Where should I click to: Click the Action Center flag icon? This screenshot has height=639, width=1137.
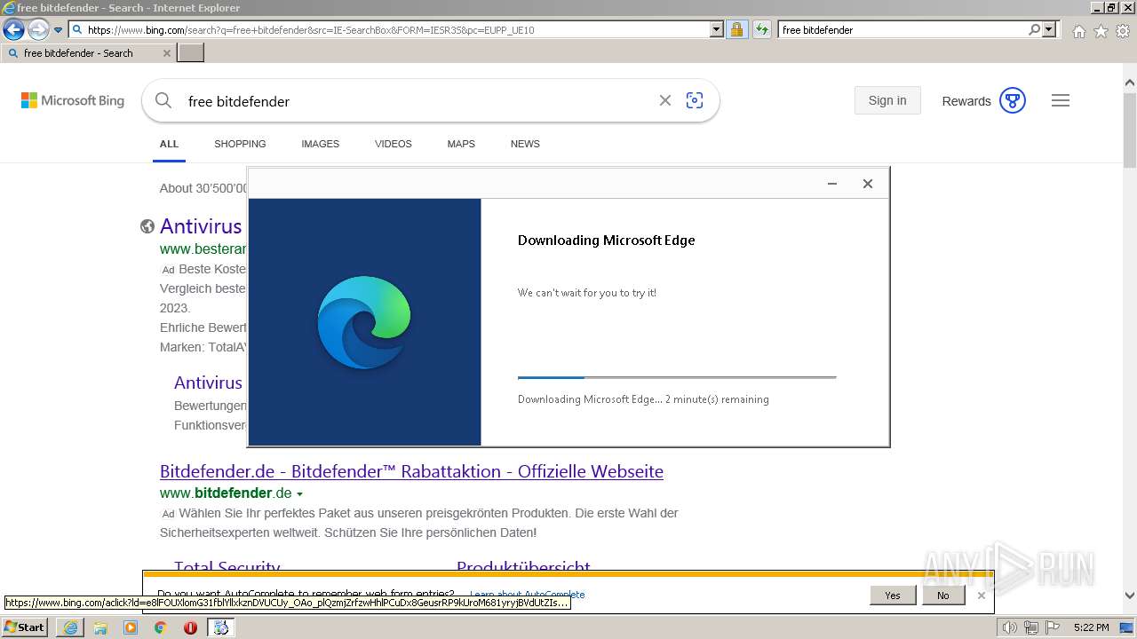click(1053, 627)
